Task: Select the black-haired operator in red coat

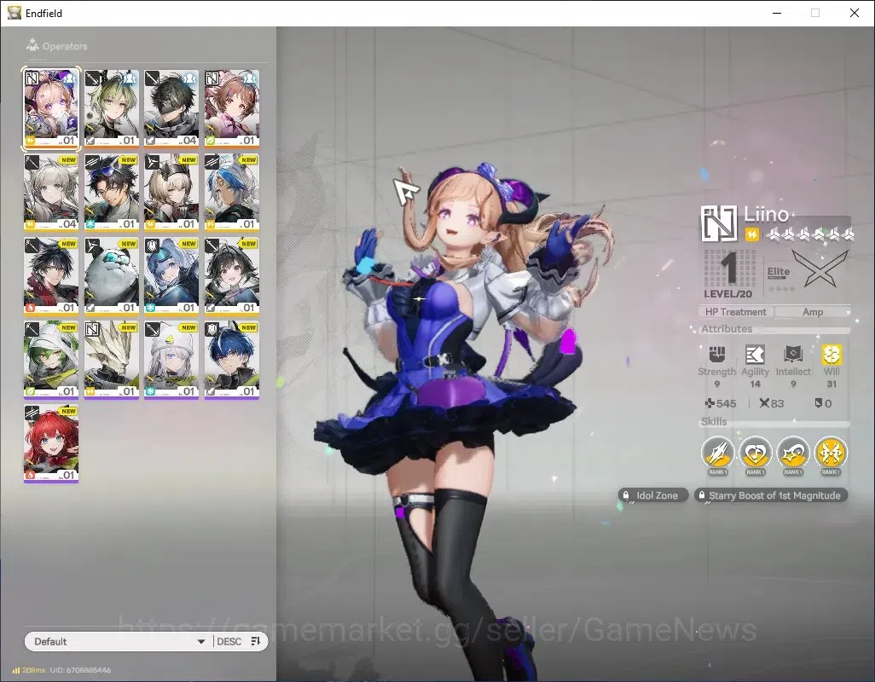Action: pos(51,276)
